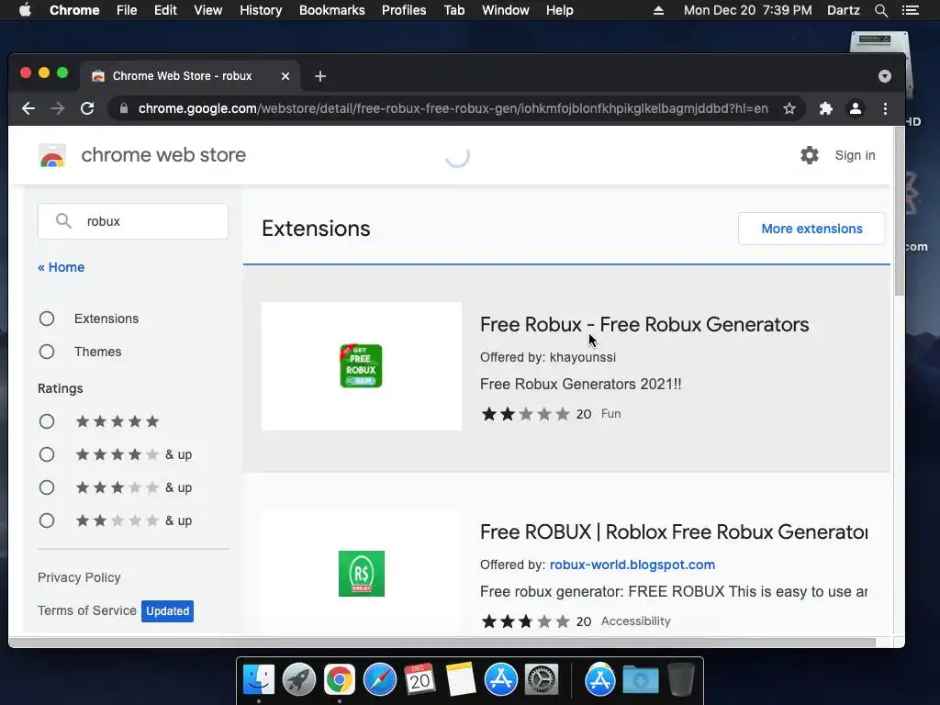This screenshot has height=705, width=940.
Task: Open the Window menu
Action: [506, 10]
